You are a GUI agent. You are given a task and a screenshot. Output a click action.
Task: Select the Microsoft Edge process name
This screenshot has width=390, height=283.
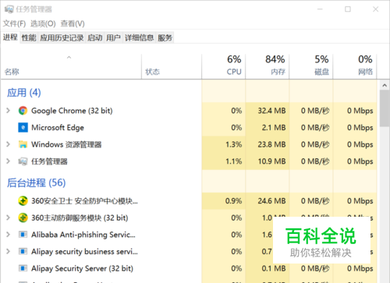[x=58, y=128]
